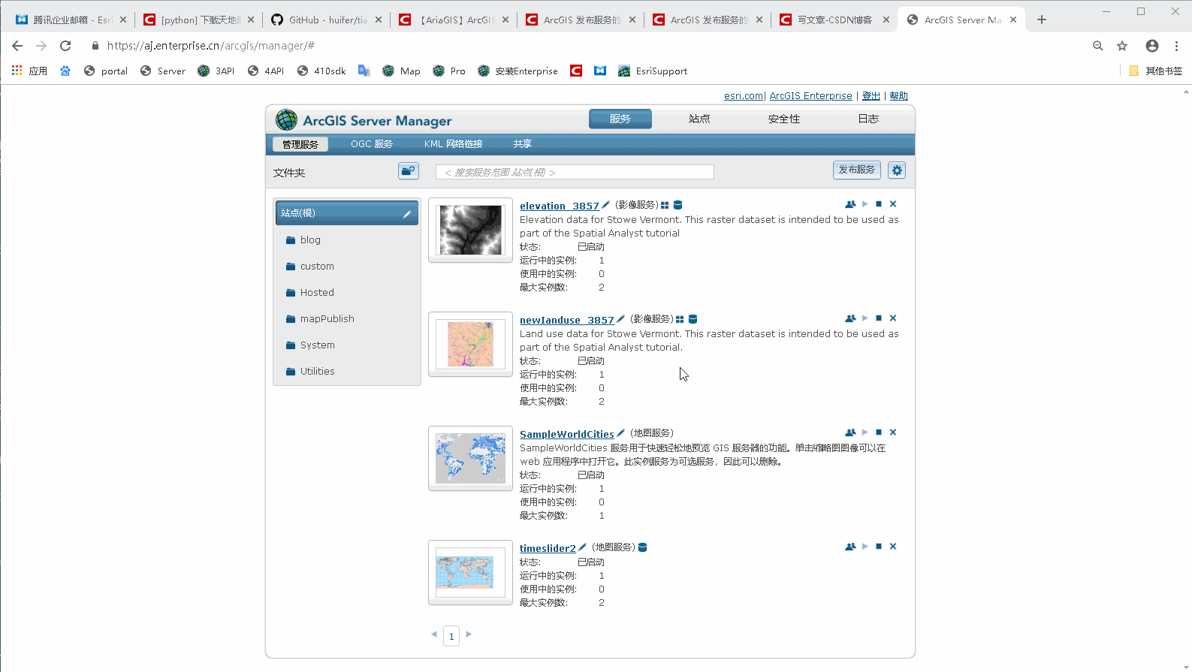
Task: Open tile cache icon for elevation_3857
Action: [x=665, y=205]
